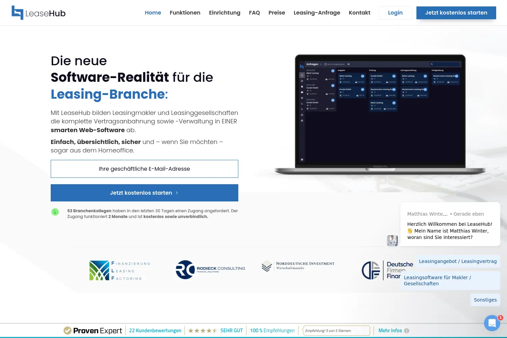Choose the 'Sonstiges' chat option
The image size is (507, 338).
(485, 300)
